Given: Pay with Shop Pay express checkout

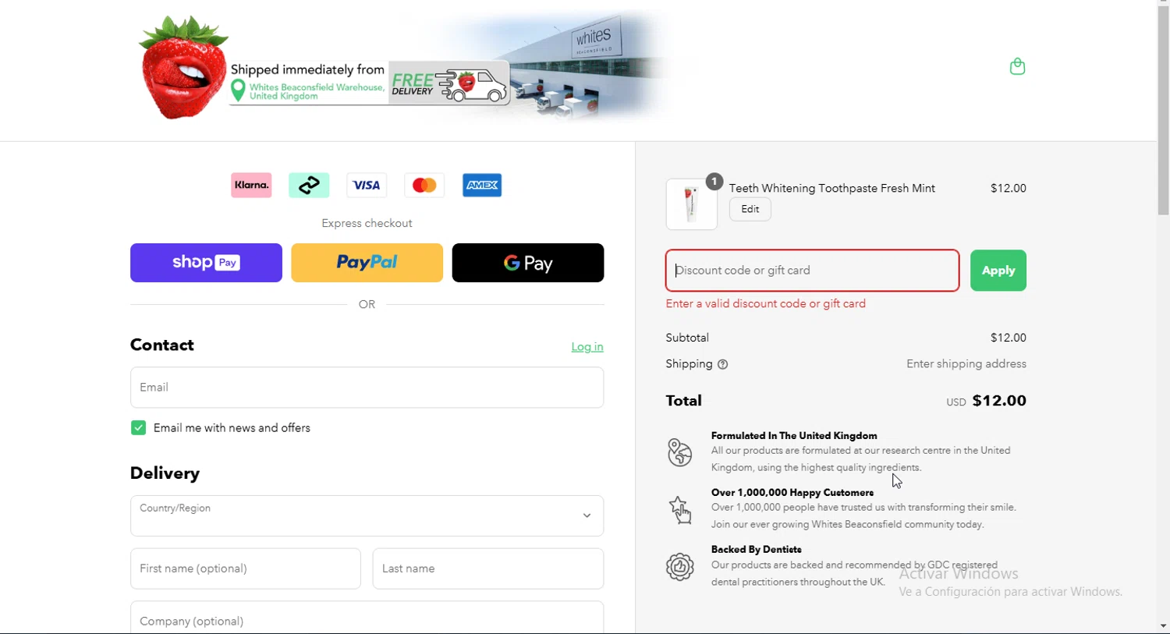Looking at the screenshot, I should click(206, 263).
